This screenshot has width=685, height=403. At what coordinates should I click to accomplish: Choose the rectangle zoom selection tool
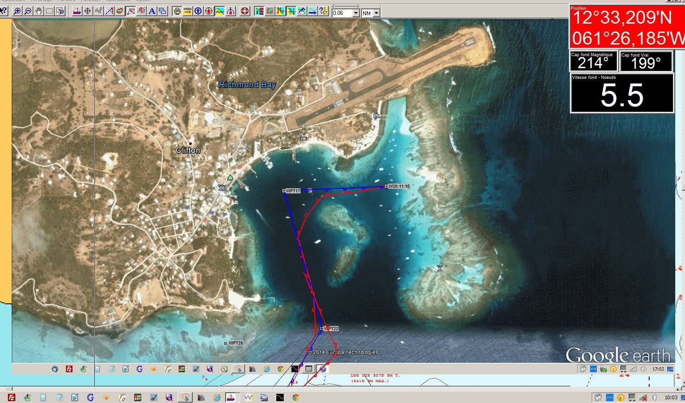[x=49, y=12]
